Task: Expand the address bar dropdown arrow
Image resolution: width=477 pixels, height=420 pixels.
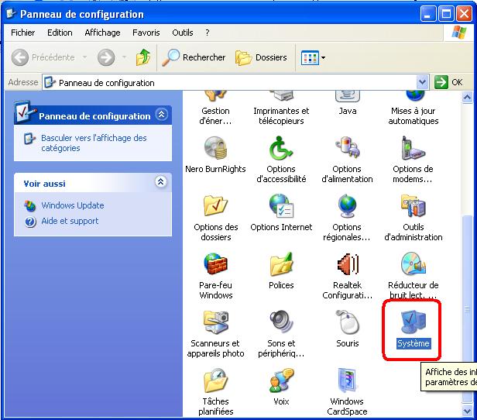Action: [x=422, y=82]
